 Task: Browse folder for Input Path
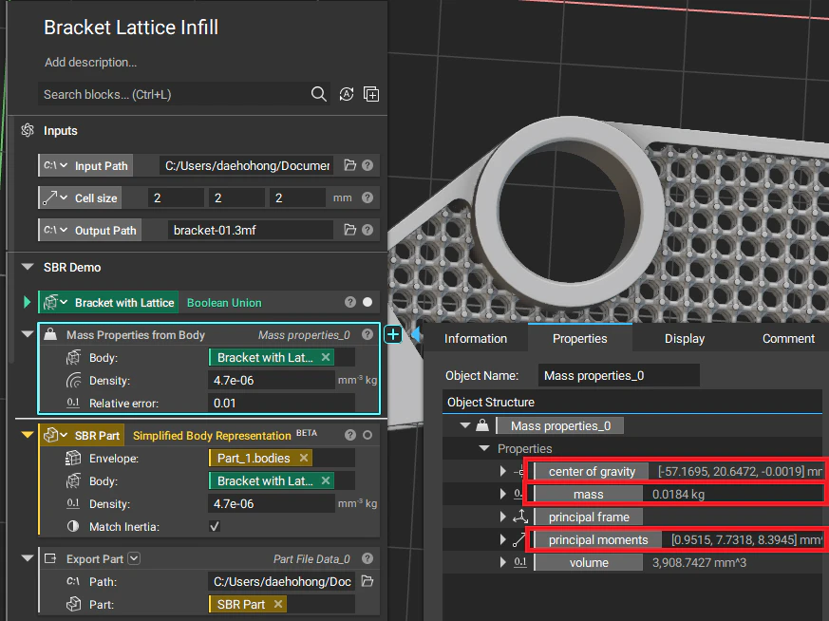point(350,165)
